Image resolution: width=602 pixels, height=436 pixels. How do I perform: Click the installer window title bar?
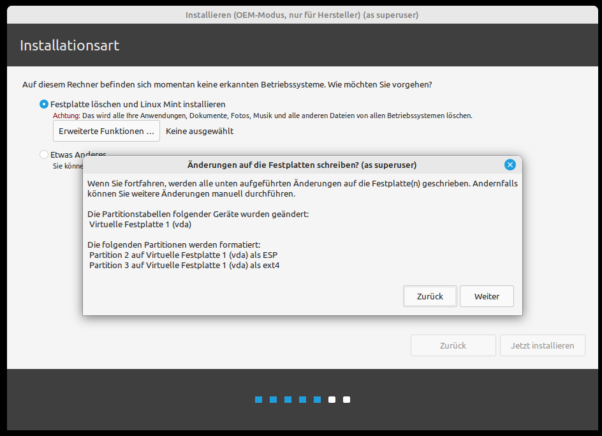pyautogui.click(x=302, y=15)
